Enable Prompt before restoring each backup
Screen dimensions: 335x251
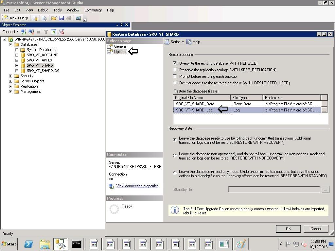(x=175, y=76)
